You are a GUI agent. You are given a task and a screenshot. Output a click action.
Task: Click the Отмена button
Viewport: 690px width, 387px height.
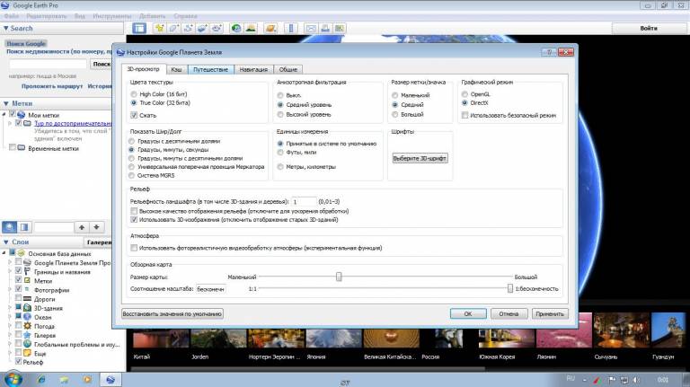coord(509,314)
